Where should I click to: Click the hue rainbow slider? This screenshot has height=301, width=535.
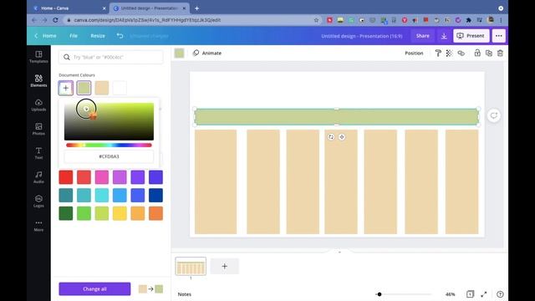[x=109, y=145]
